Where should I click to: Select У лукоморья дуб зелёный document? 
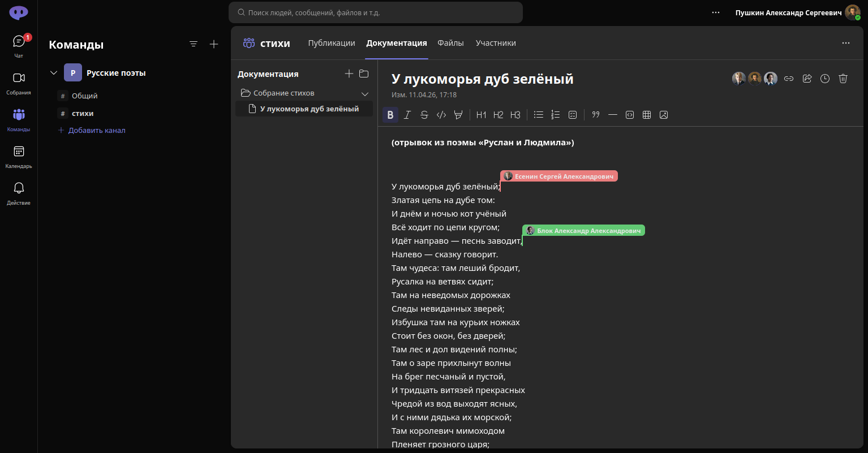pyautogui.click(x=304, y=109)
